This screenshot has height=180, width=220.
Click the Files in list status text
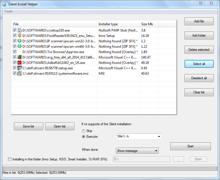pyautogui.click(x=34, y=173)
